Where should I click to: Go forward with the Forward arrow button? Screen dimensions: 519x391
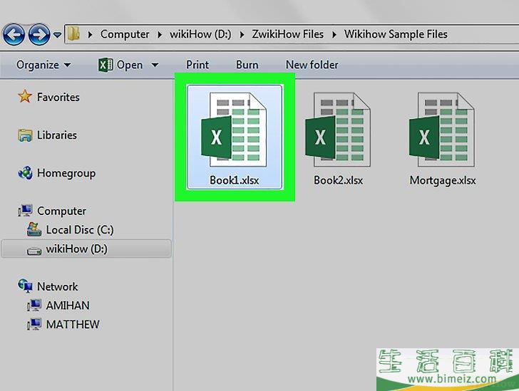click(39, 34)
